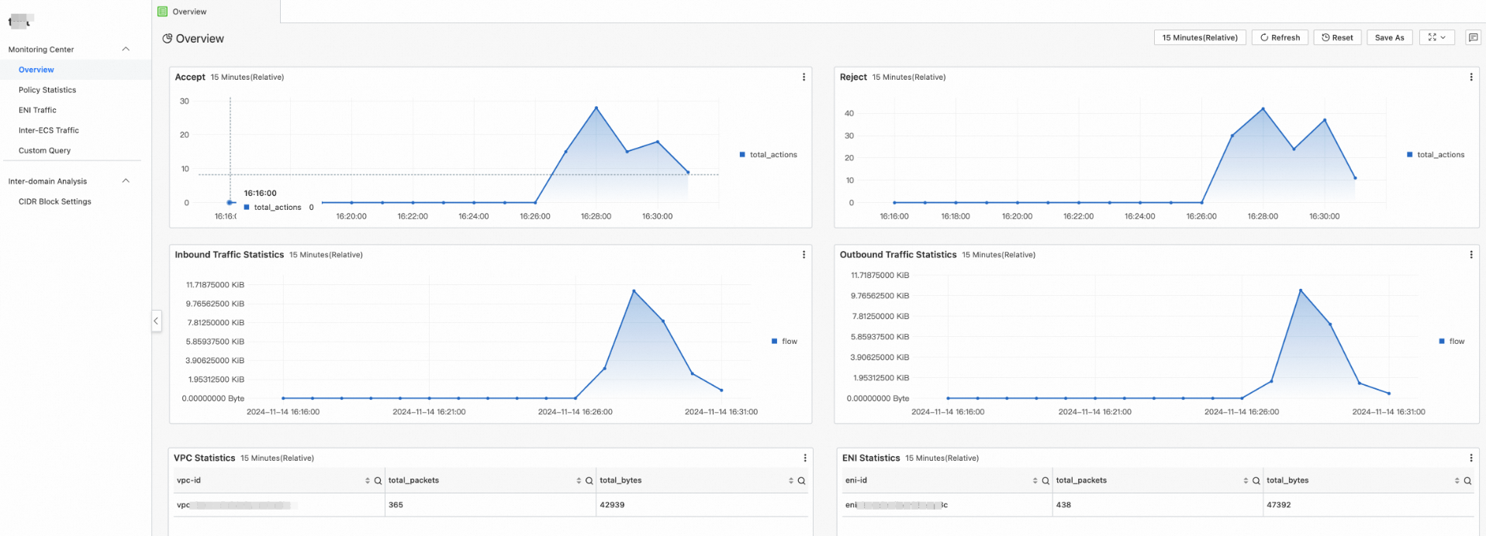Open the Accept panel three-dot menu
1486x536 pixels.
click(x=803, y=77)
